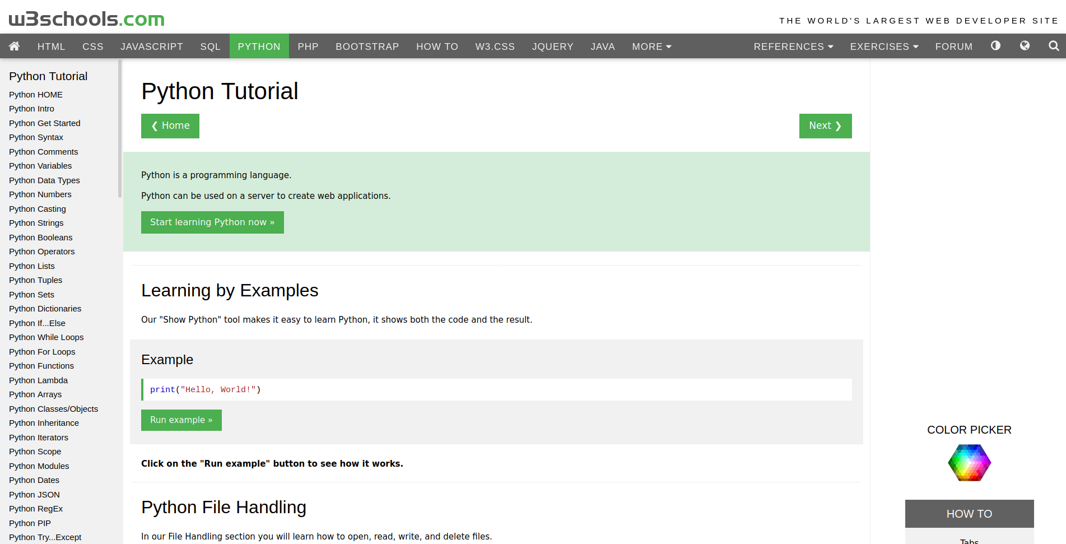Viewport: 1066px width, 544px height.
Task: Click the green Next button
Action: [826, 126]
